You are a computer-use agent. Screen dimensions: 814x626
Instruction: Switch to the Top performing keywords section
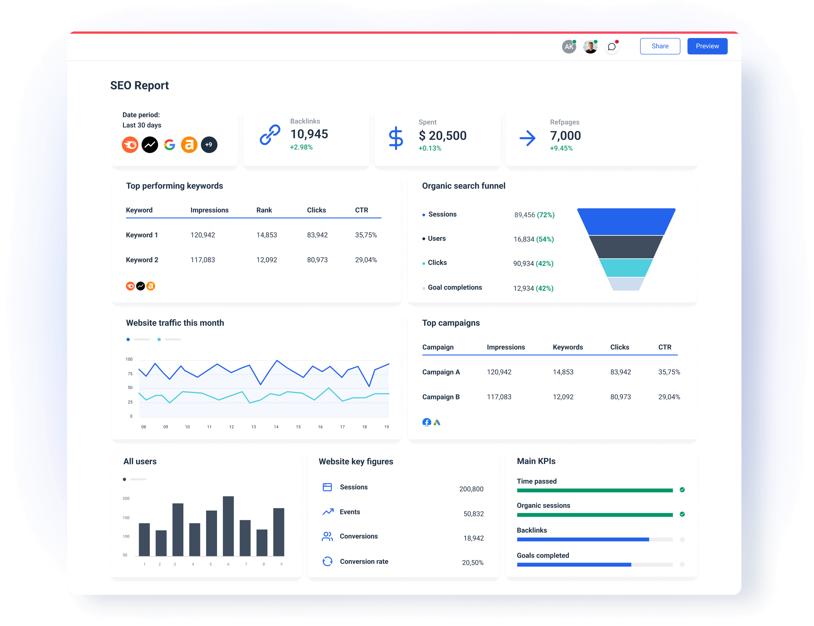[174, 186]
